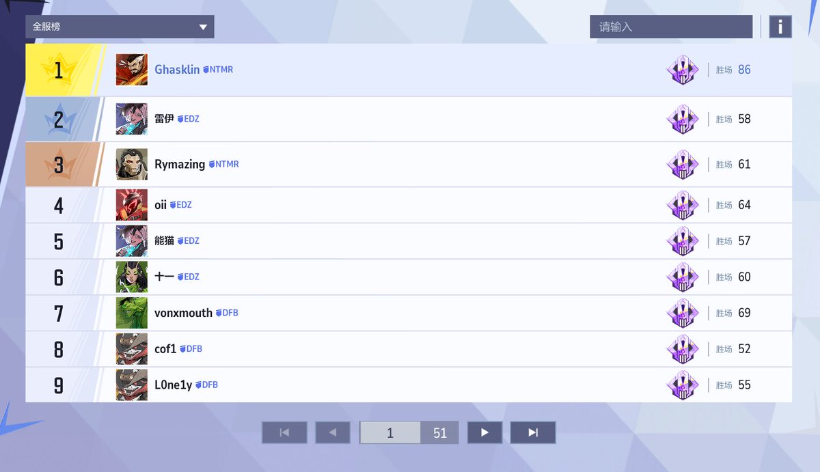Click L0ne1y's rank badge icon

(682, 385)
